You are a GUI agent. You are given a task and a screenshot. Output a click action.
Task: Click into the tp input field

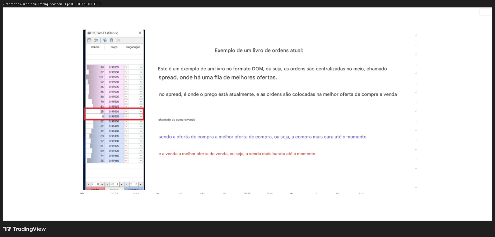coord(134,184)
